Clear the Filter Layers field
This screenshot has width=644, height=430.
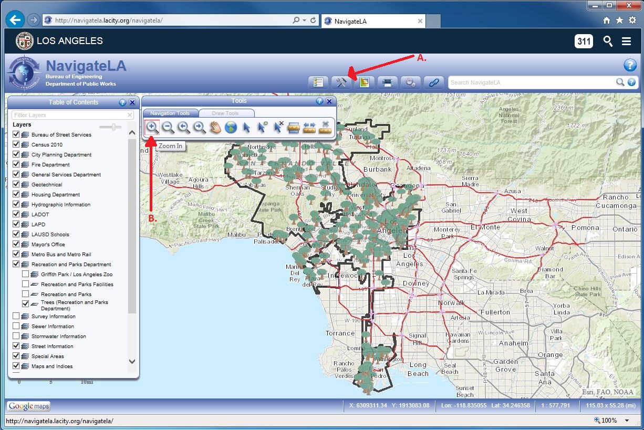tap(130, 115)
